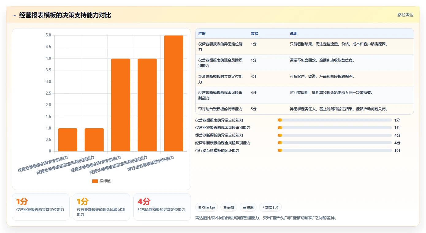Click description 将回款周期、逾期率和现金影响纳入同一决策框架。
The width and height of the screenshot is (426, 233).
(331, 93)
